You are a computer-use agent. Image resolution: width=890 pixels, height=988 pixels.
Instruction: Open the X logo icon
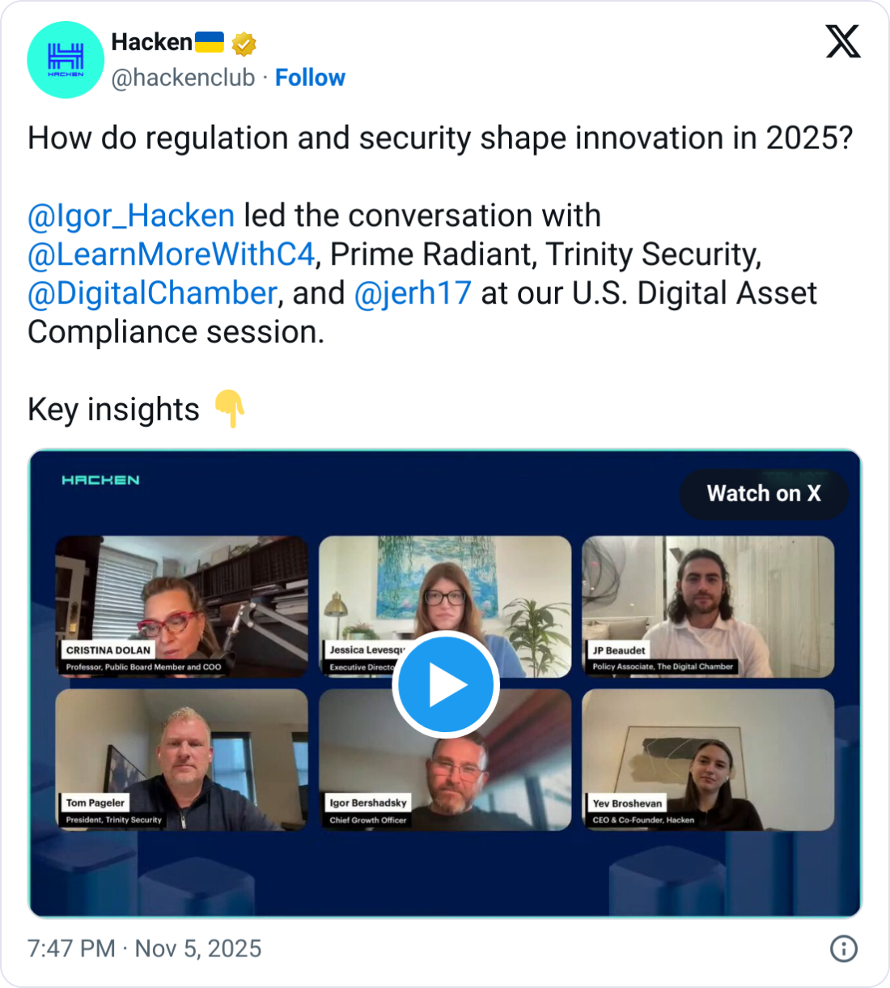click(843, 41)
